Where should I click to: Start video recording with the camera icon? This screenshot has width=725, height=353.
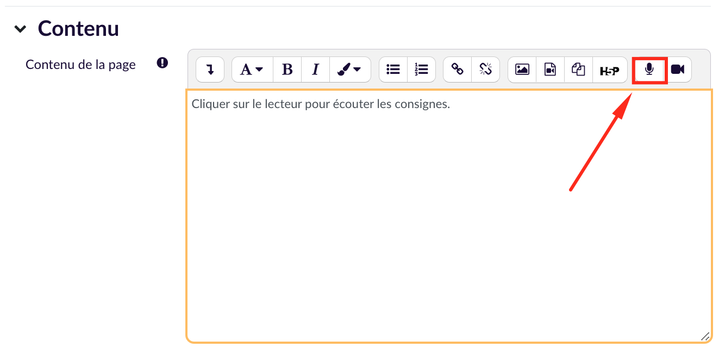(677, 70)
